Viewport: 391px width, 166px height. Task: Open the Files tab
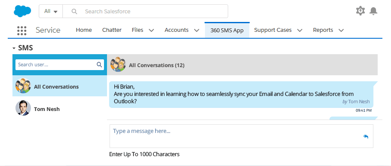137,30
